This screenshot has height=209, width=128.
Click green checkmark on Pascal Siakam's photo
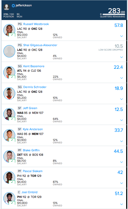click(x=12, y=182)
